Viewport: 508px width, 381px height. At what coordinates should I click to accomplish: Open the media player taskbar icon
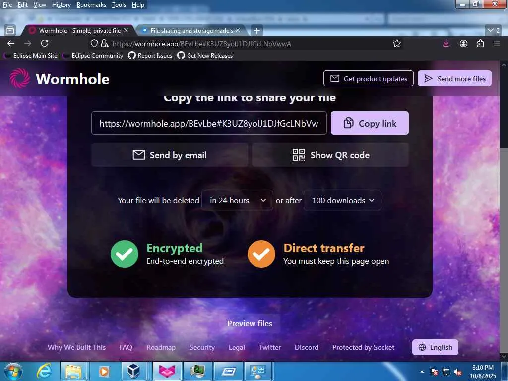tap(104, 371)
